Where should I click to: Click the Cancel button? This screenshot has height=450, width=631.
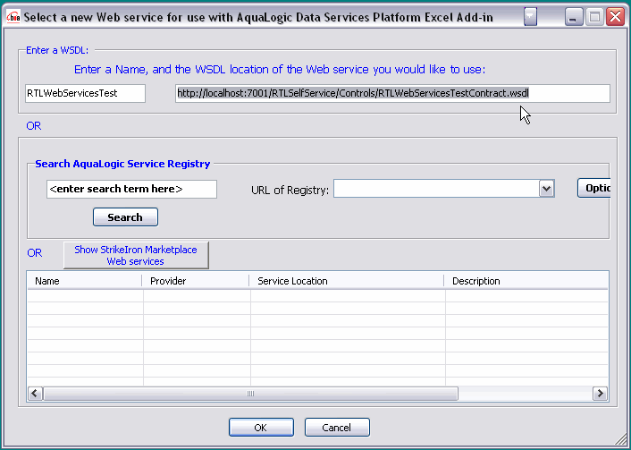coord(337,428)
